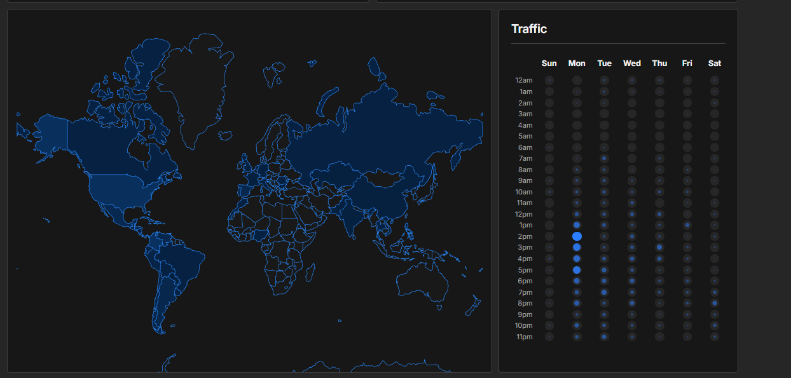This screenshot has width=791, height=378.
Task: Click the "Sat" column header
Action: [x=715, y=63]
